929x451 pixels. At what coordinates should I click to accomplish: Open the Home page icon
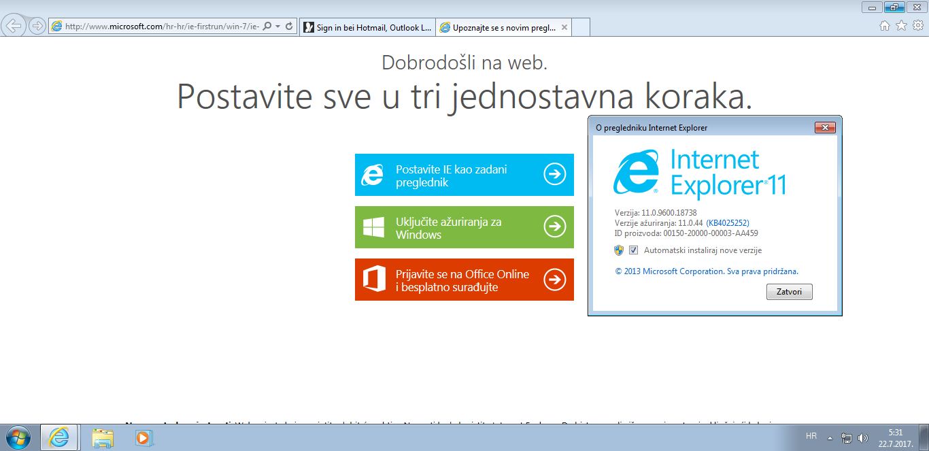(x=885, y=26)
